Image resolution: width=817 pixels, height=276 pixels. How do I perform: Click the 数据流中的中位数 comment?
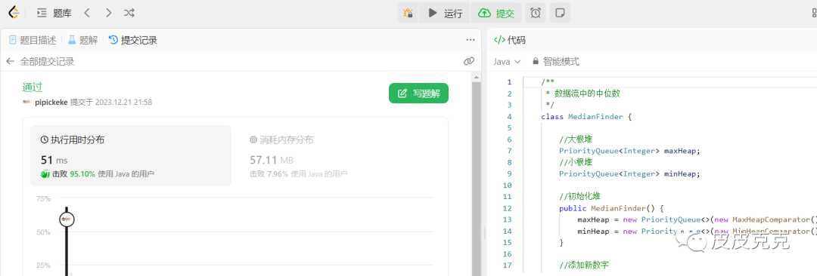click(x=587, y=94)
